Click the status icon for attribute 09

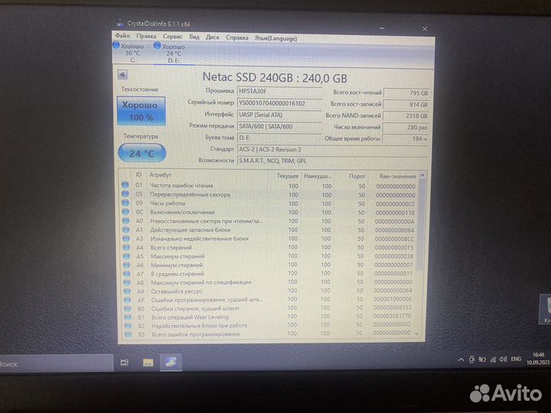[126, 203]
